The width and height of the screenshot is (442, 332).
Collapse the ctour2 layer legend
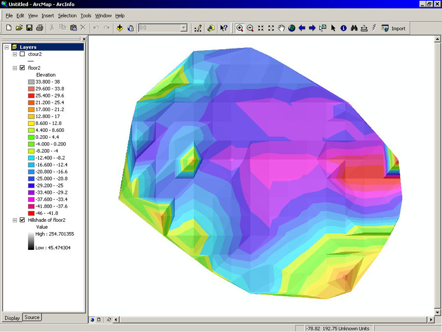15,54
